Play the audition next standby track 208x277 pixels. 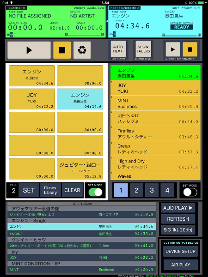point(173,49)
